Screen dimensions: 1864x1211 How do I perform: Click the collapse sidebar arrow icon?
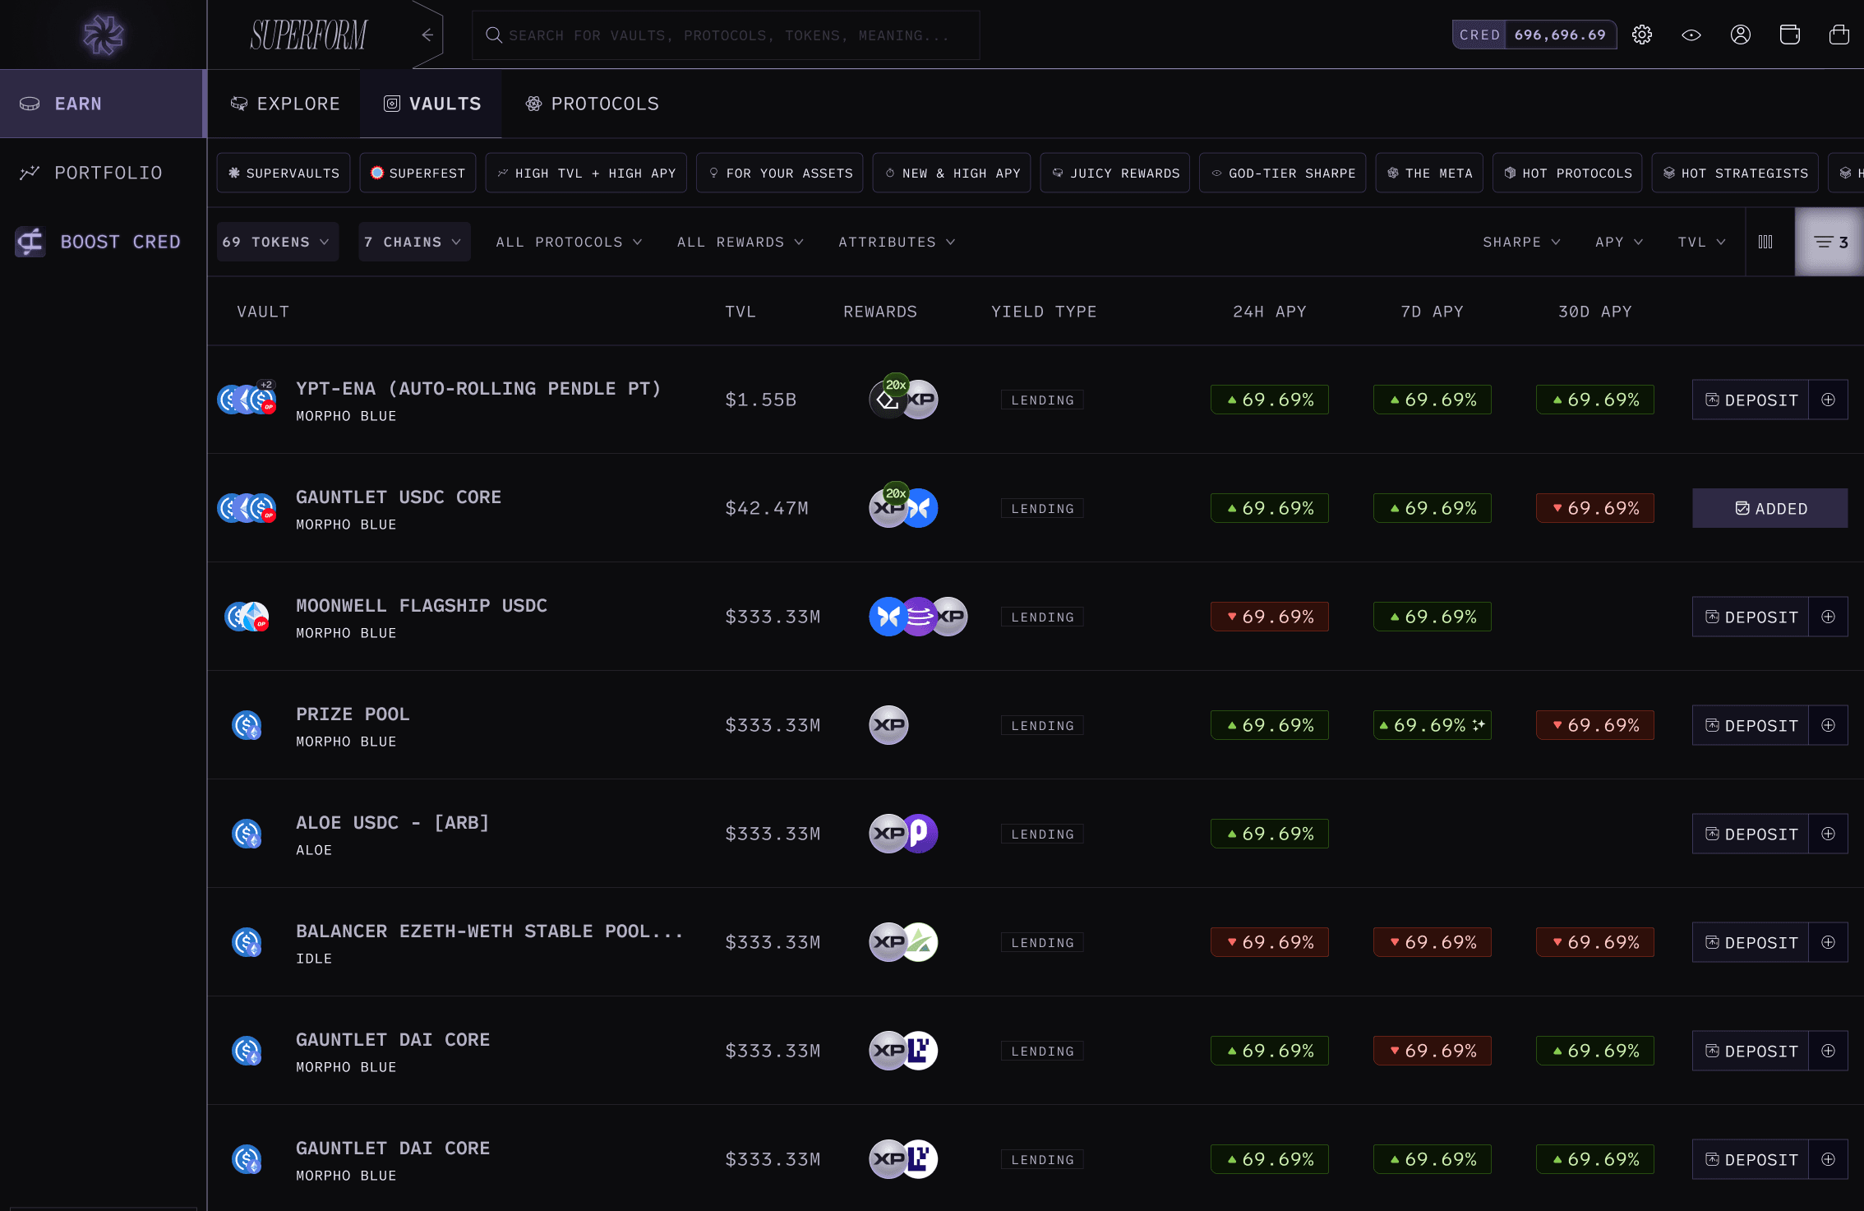(x=427, y=35)
